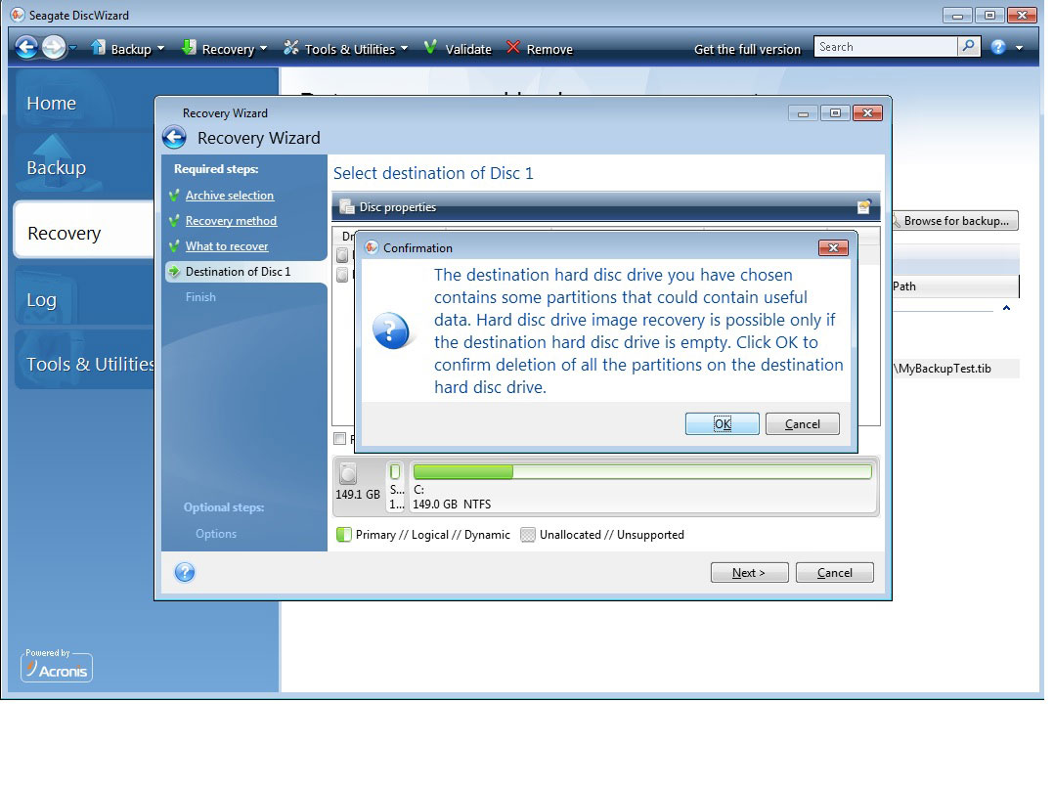Viewport: 1054px width, 791px height.
Task: Click into the Search input field
Action: pyautogui.click(x=885, y=47)
